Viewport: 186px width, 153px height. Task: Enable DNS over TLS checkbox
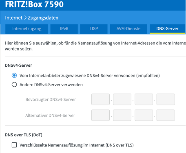pyautogui.click(x=14, y=145)
